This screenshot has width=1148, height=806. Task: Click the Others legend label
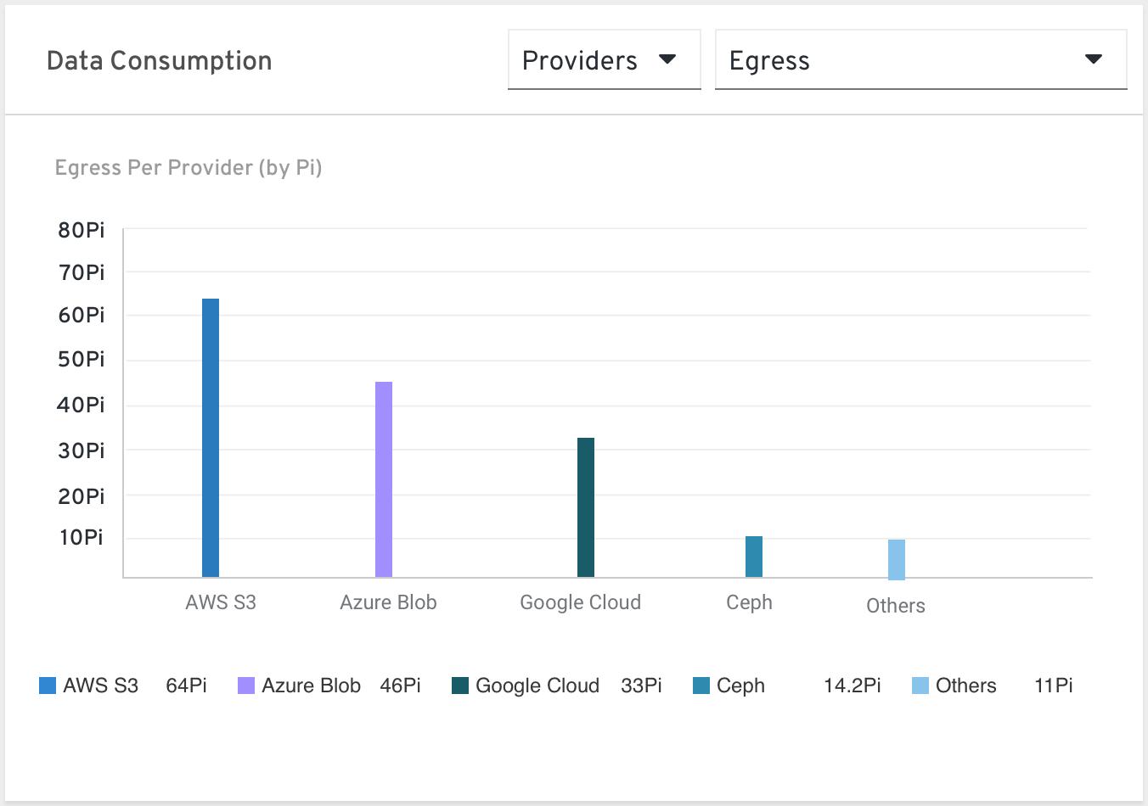(966, 686)
